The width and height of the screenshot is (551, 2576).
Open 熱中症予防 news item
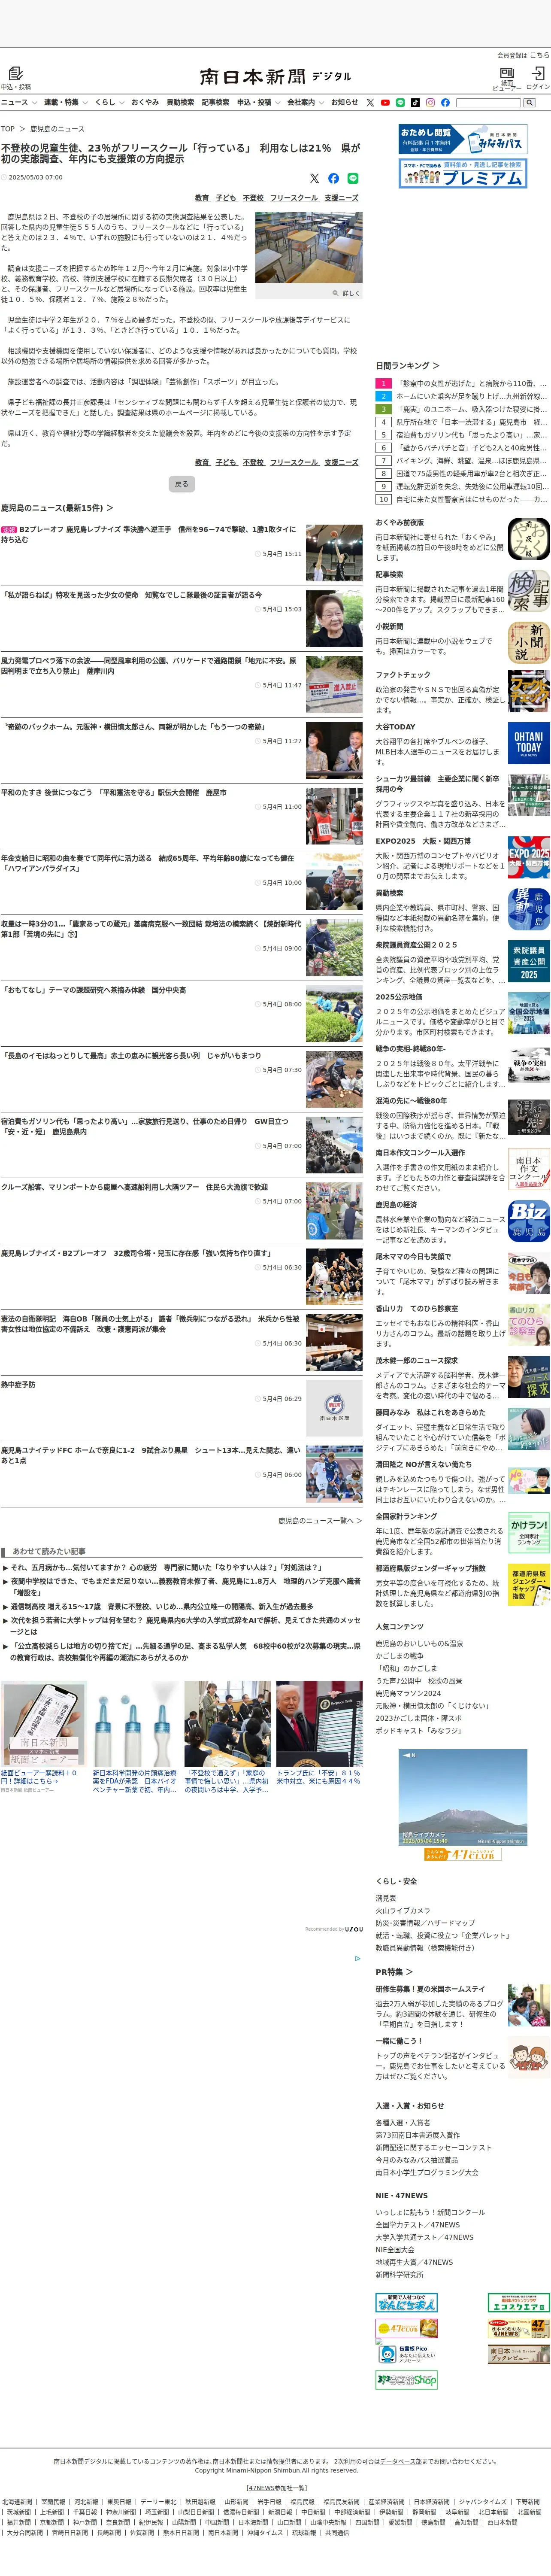pos(18,1385)
